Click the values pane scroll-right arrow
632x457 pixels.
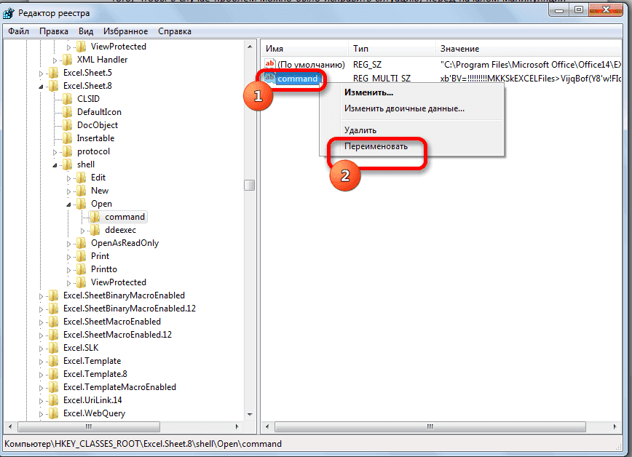[615, 426]
